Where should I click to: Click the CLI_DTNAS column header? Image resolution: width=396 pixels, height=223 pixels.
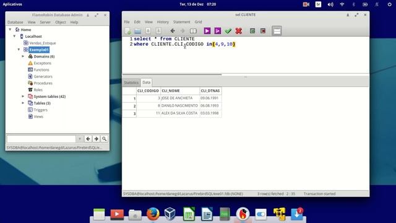210,91
